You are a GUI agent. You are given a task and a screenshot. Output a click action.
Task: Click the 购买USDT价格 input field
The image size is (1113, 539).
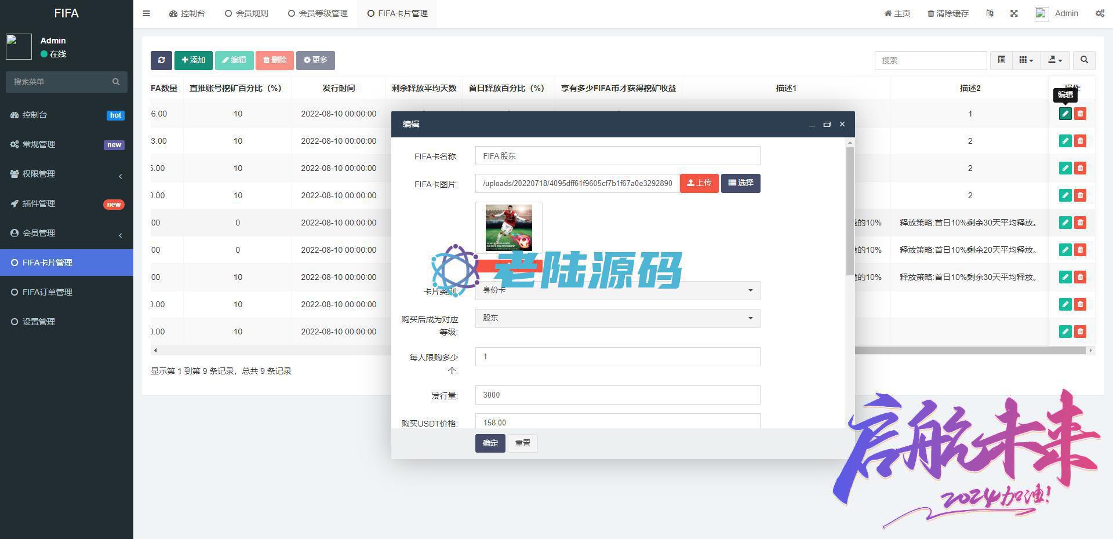[x=617, y=421]
